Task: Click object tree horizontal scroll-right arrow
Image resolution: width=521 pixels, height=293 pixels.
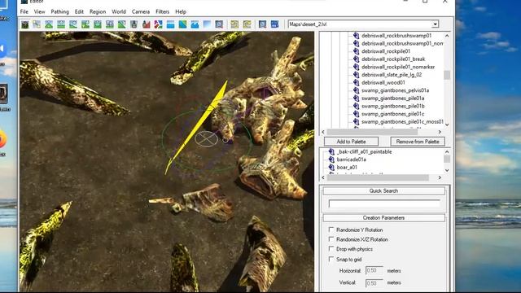Action: (x=440, y=132)
